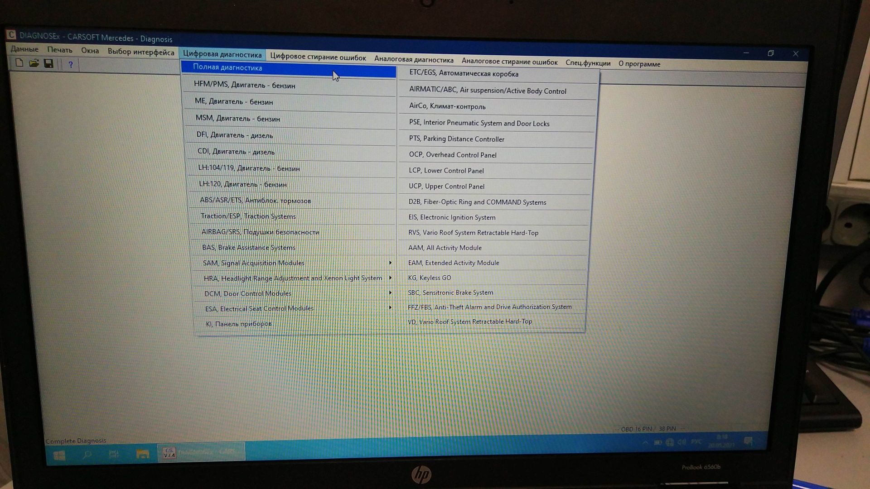The width and height of the screenshot is (870, 489).
Task: Select D2B, Fiber-Optic Ring entry
Action: click(x=494, y=202)
